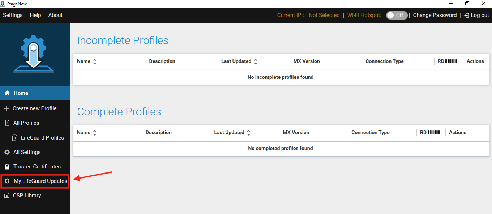Image resolution: width=492 pixels, height=214 pixels.
Task: Click the All Settings gear icon
Action: click(x=7, y=152)
